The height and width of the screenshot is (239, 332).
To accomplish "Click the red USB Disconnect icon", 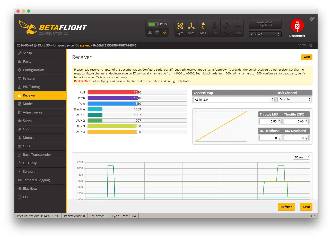I will (297, 26).
